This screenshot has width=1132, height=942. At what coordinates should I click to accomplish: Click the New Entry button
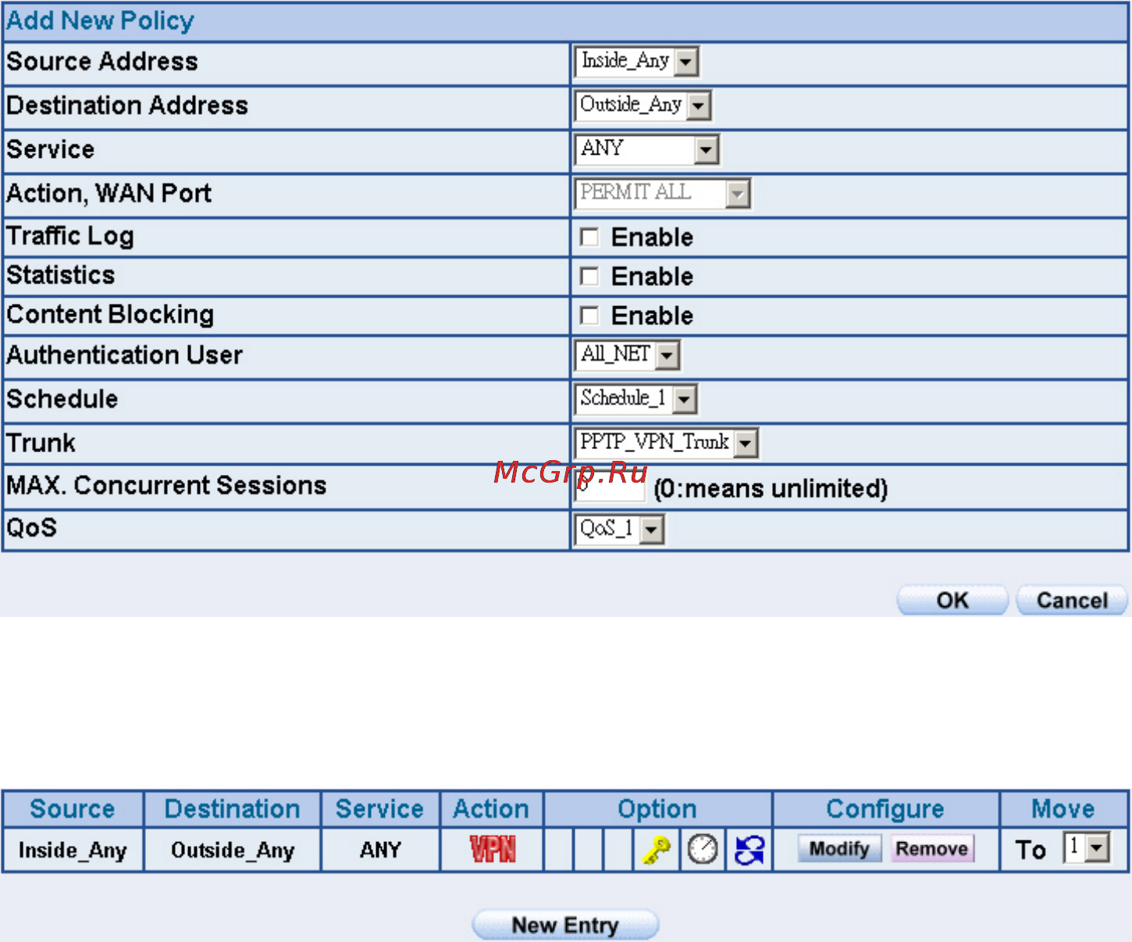point(565,925)
